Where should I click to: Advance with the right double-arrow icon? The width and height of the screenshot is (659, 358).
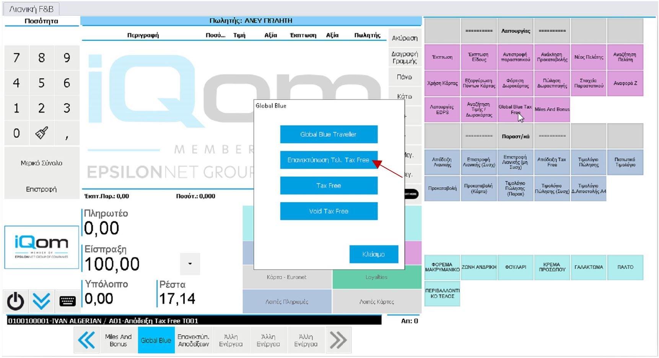pos(338,340)
